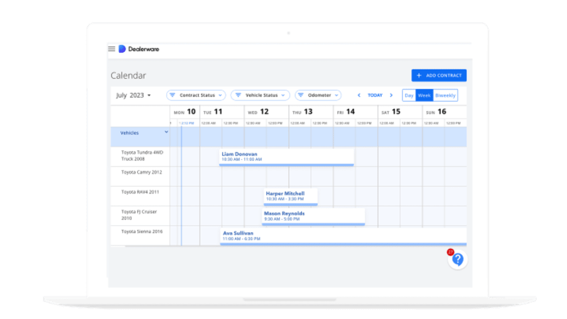Select Toyota Sienna 2016 vehicle row

[x=141, y=232]
